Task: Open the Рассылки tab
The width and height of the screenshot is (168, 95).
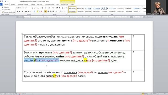Action: click(x=40, y=4)
